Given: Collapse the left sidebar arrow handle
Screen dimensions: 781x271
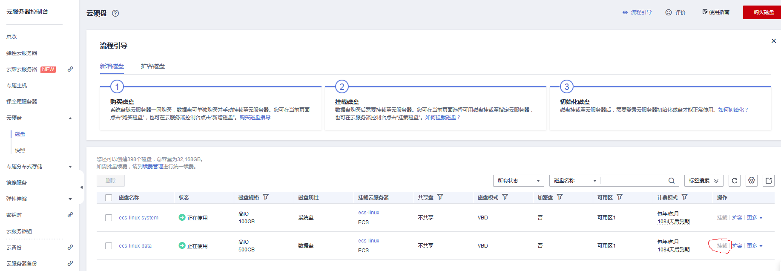Looking at the screenshot, I should point(81,187).
